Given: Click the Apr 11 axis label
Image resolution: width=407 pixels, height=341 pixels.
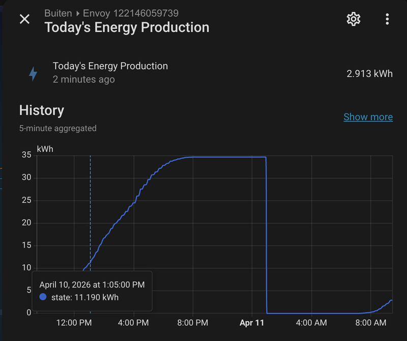Looking at the screenshot, I should click(x=252, y=323).
